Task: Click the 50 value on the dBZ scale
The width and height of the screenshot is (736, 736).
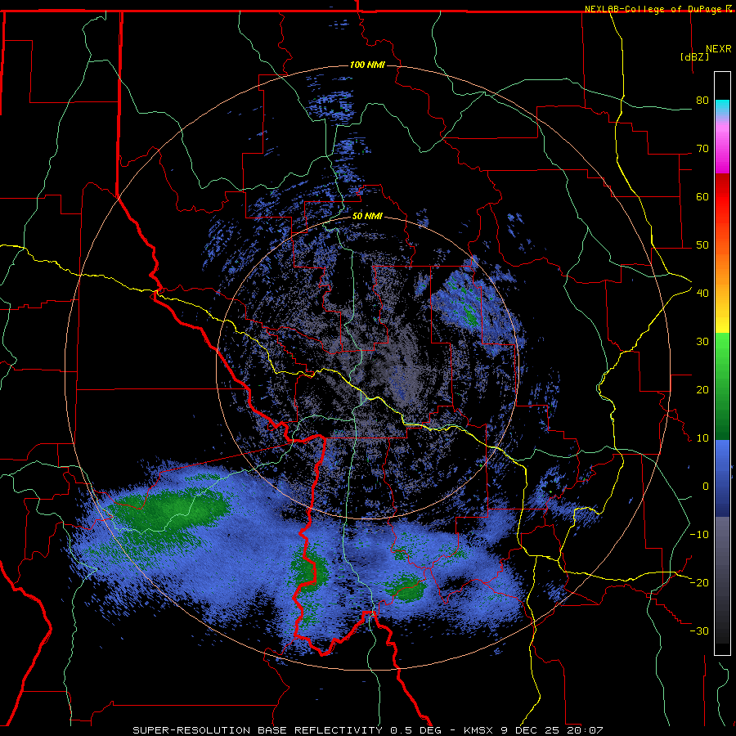Action: 702,245
